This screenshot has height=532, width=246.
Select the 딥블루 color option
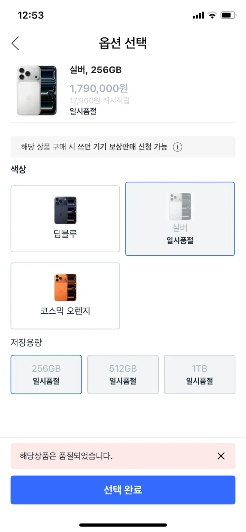[65, 219]
